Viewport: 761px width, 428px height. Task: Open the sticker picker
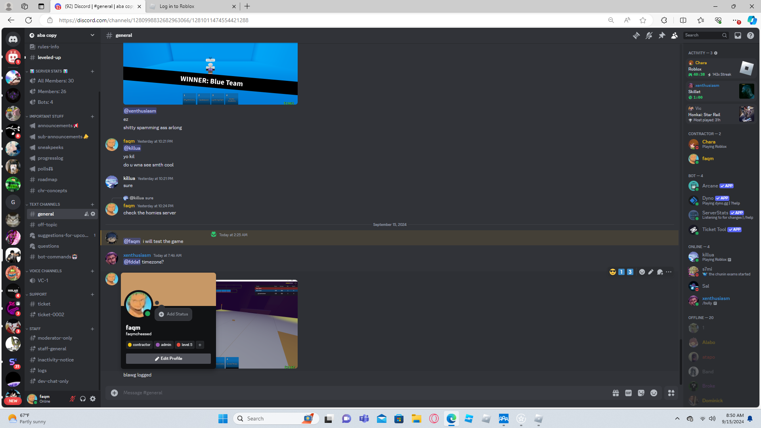pyautogui.click(x=641, y=393)
